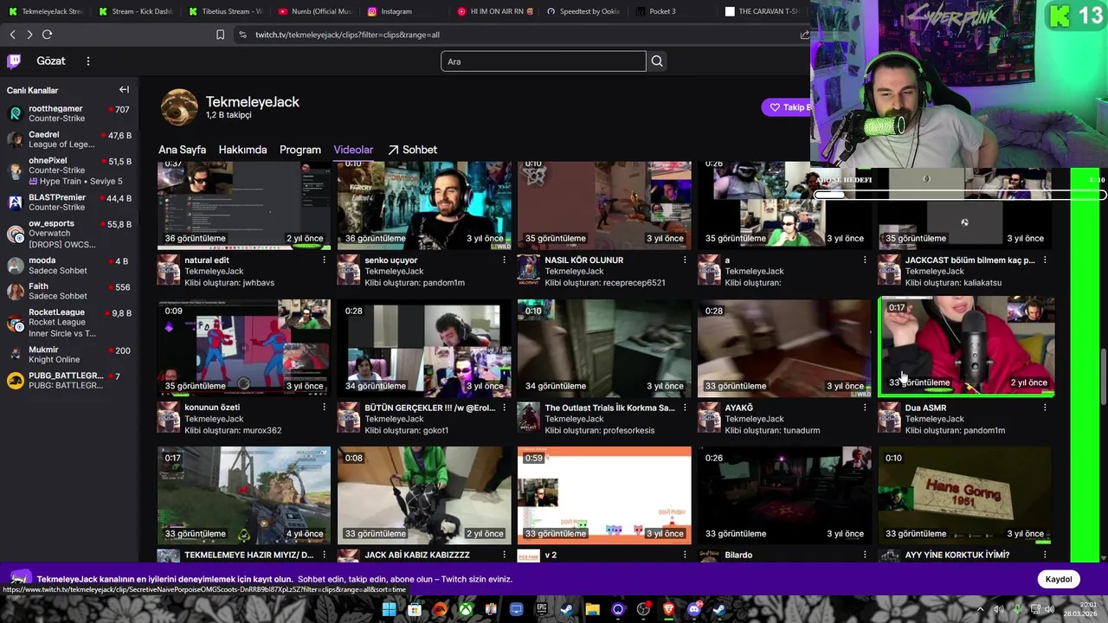Expand options for clip titled 'a'
Screen dimensions: 1108x623
click(x=864, y=260)
